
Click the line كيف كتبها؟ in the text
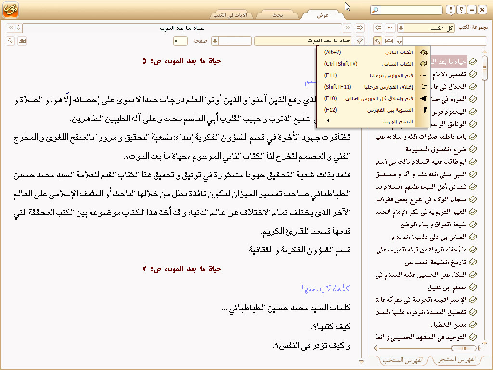coord(331,326)
